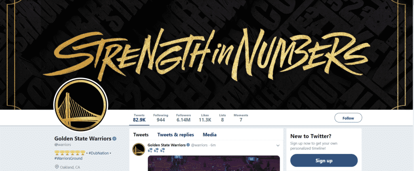Expand the tweet options chevron menu
Viewport: 414px width, 171px height.
pos(278,146)
